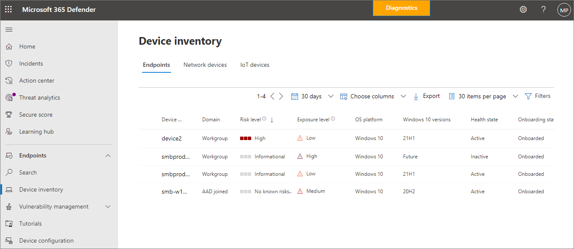Click the Incidents shield icon
Image resolution: width=574 pixels, height=249 pixels.
point(9,63)
